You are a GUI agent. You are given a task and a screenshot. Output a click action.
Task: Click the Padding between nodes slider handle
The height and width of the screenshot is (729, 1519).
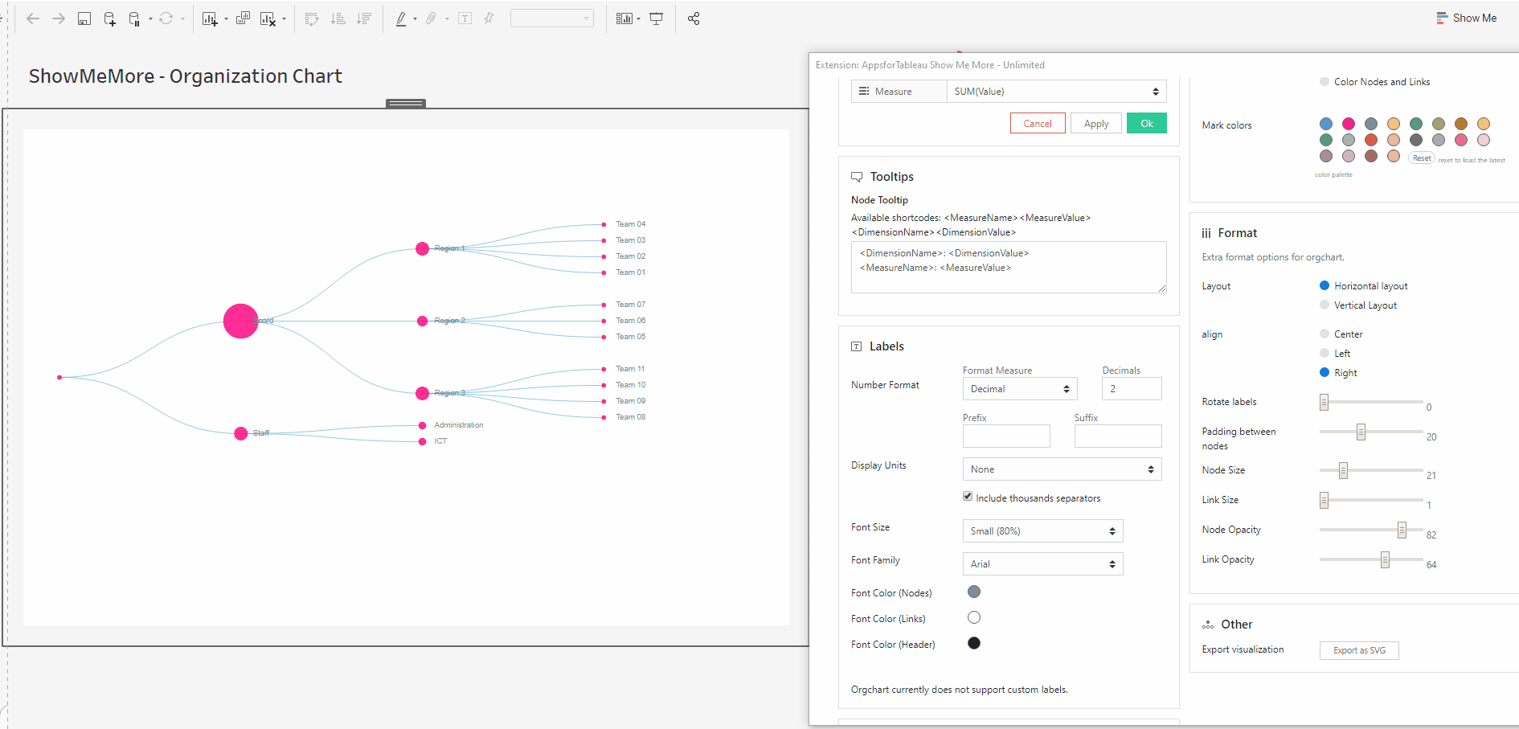coord(1361,432)
